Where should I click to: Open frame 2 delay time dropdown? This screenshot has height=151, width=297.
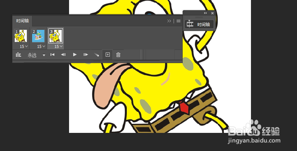click(41, 46)
